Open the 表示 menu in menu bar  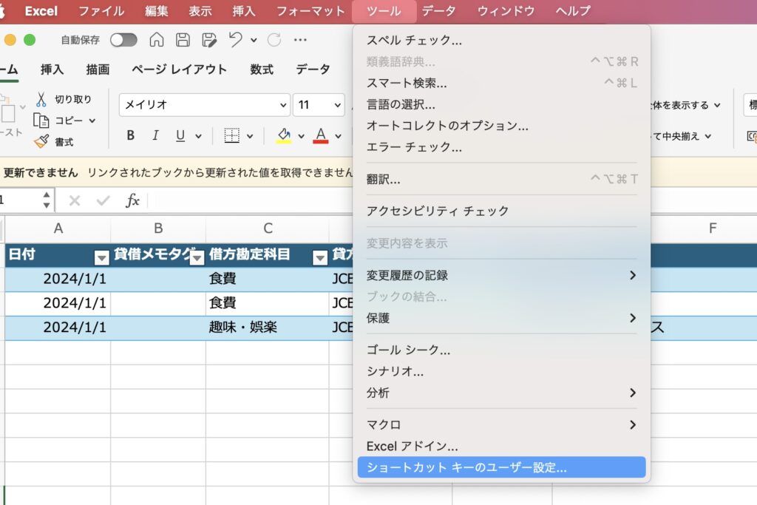pyautogui.click(x=200, y=11)
